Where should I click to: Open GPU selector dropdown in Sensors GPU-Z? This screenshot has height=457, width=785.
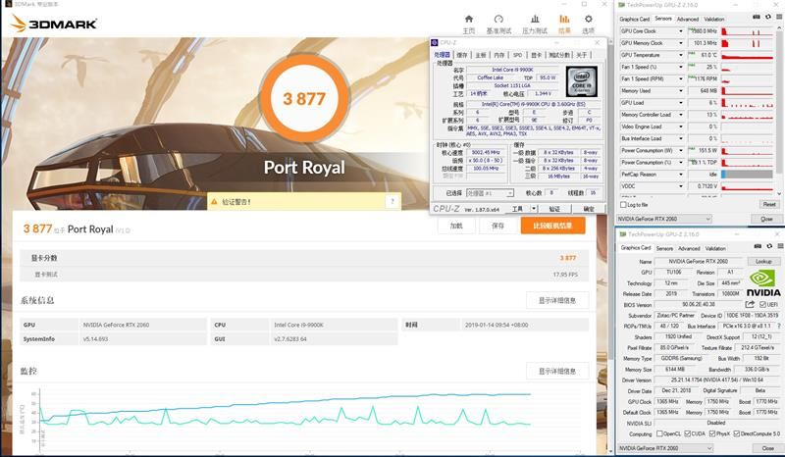(x=664, y=219)
